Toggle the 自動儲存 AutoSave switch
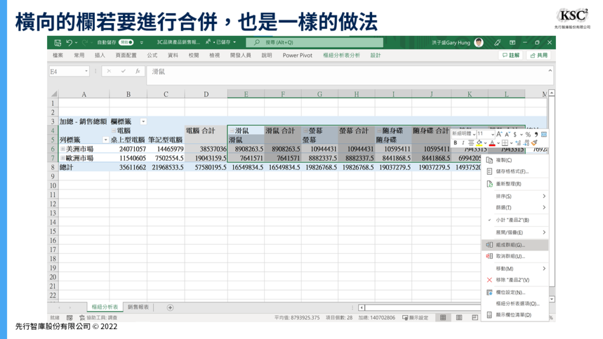Image resolution: width=603 pixels, height=339 pixels. tap(126, 42)
